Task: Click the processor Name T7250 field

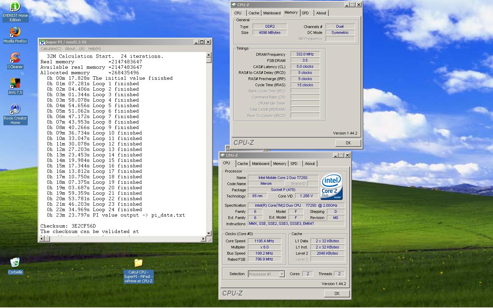Action: tap(283, 178)
